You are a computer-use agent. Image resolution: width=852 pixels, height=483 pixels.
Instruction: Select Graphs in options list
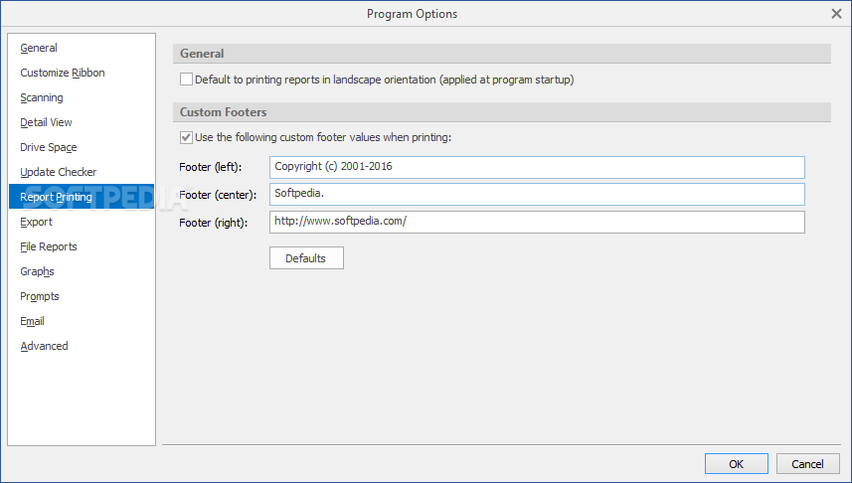[x=37, y=271]
